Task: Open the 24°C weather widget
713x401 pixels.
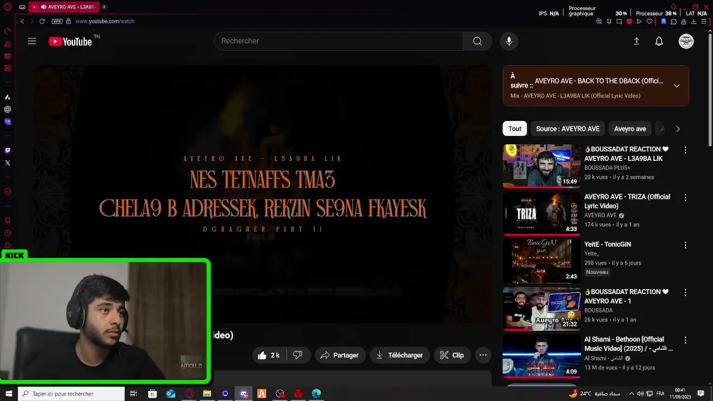Action: click(x=594, y=394)
